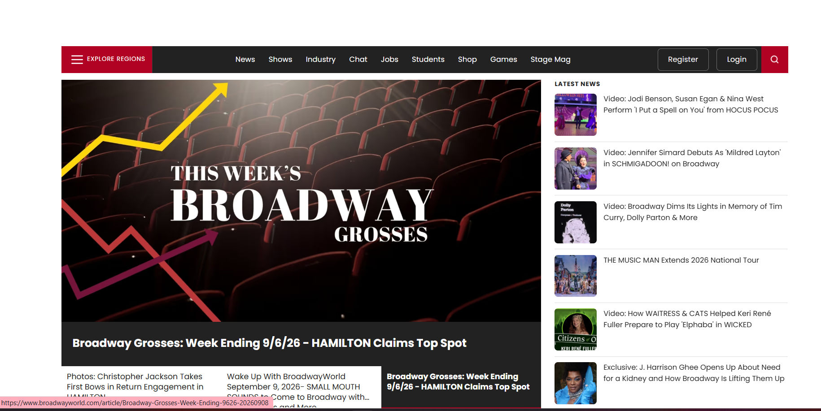Click the Login button

[737, 59]
